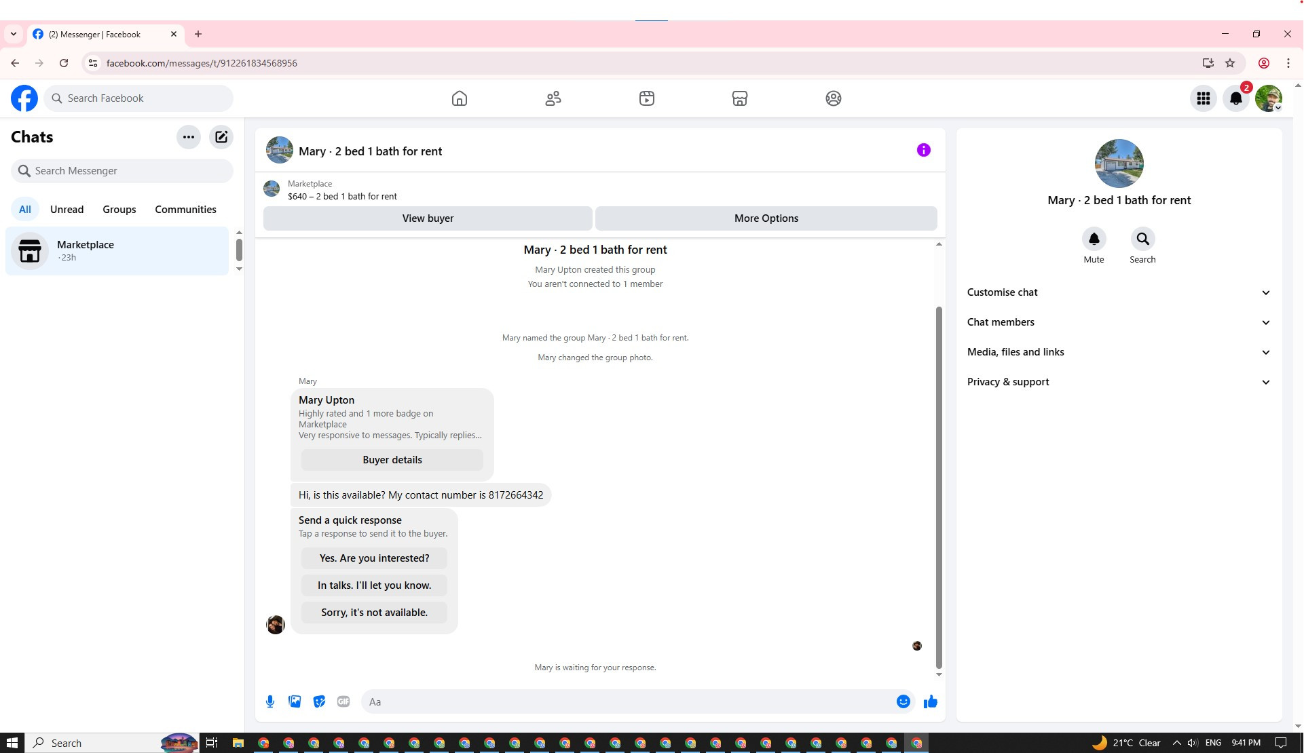Screen dimensions: 1304x753
Task: Start a new message with compose icon
Action: [x=221, y=137]
